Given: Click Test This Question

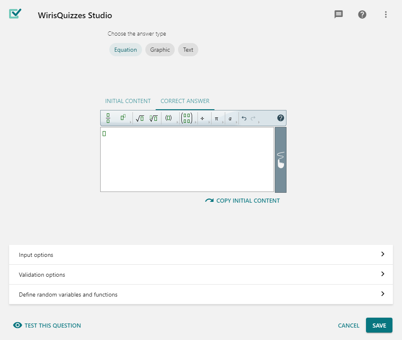Looking at the screenshot, I should [x=47, y=326].
